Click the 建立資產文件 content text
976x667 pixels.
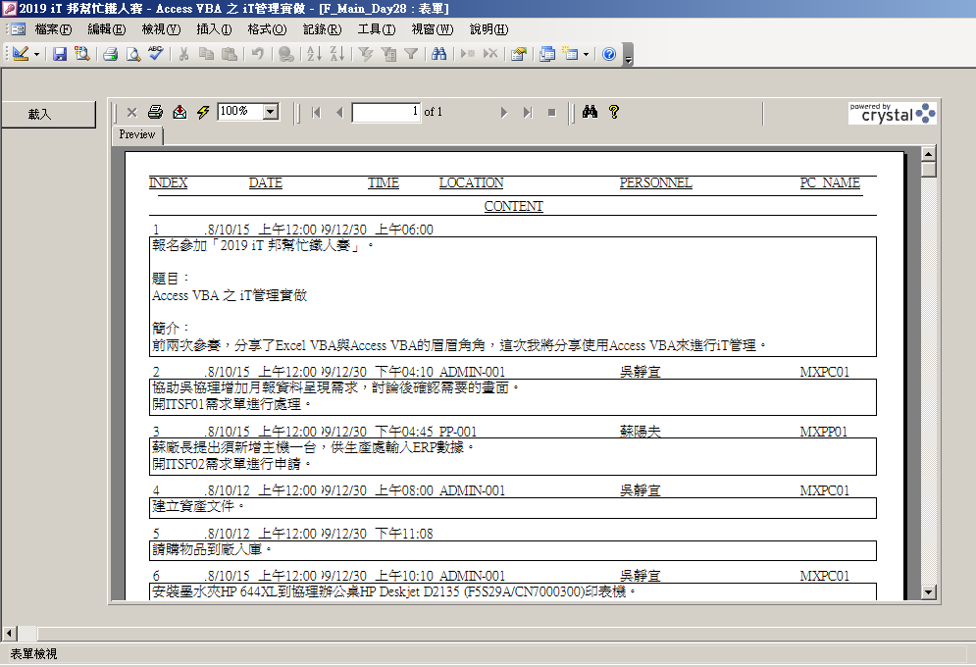198,506
